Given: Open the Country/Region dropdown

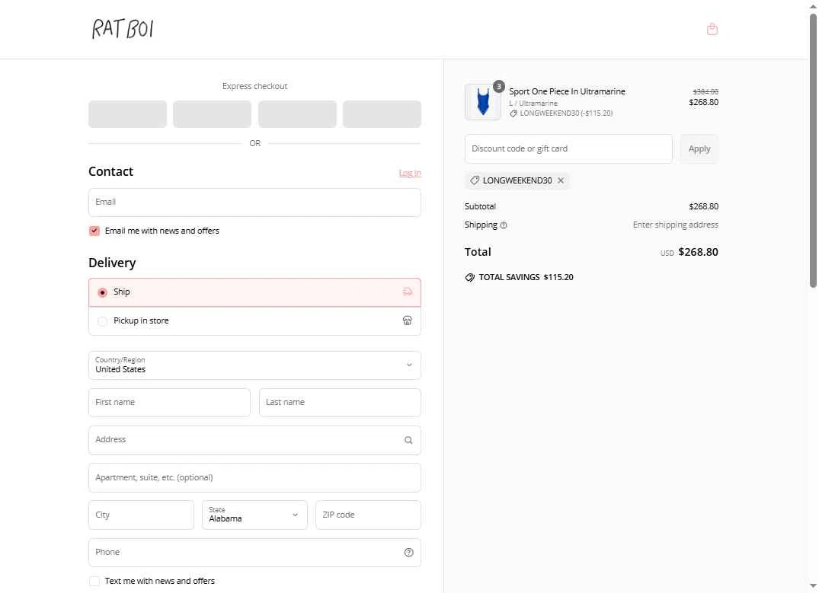Looking at the screenshot, I should 255,365.
